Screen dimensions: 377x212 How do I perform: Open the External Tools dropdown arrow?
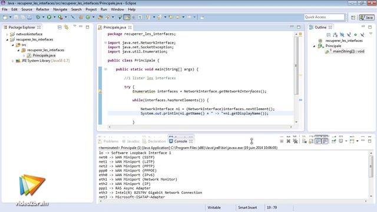tap(65, 17)
